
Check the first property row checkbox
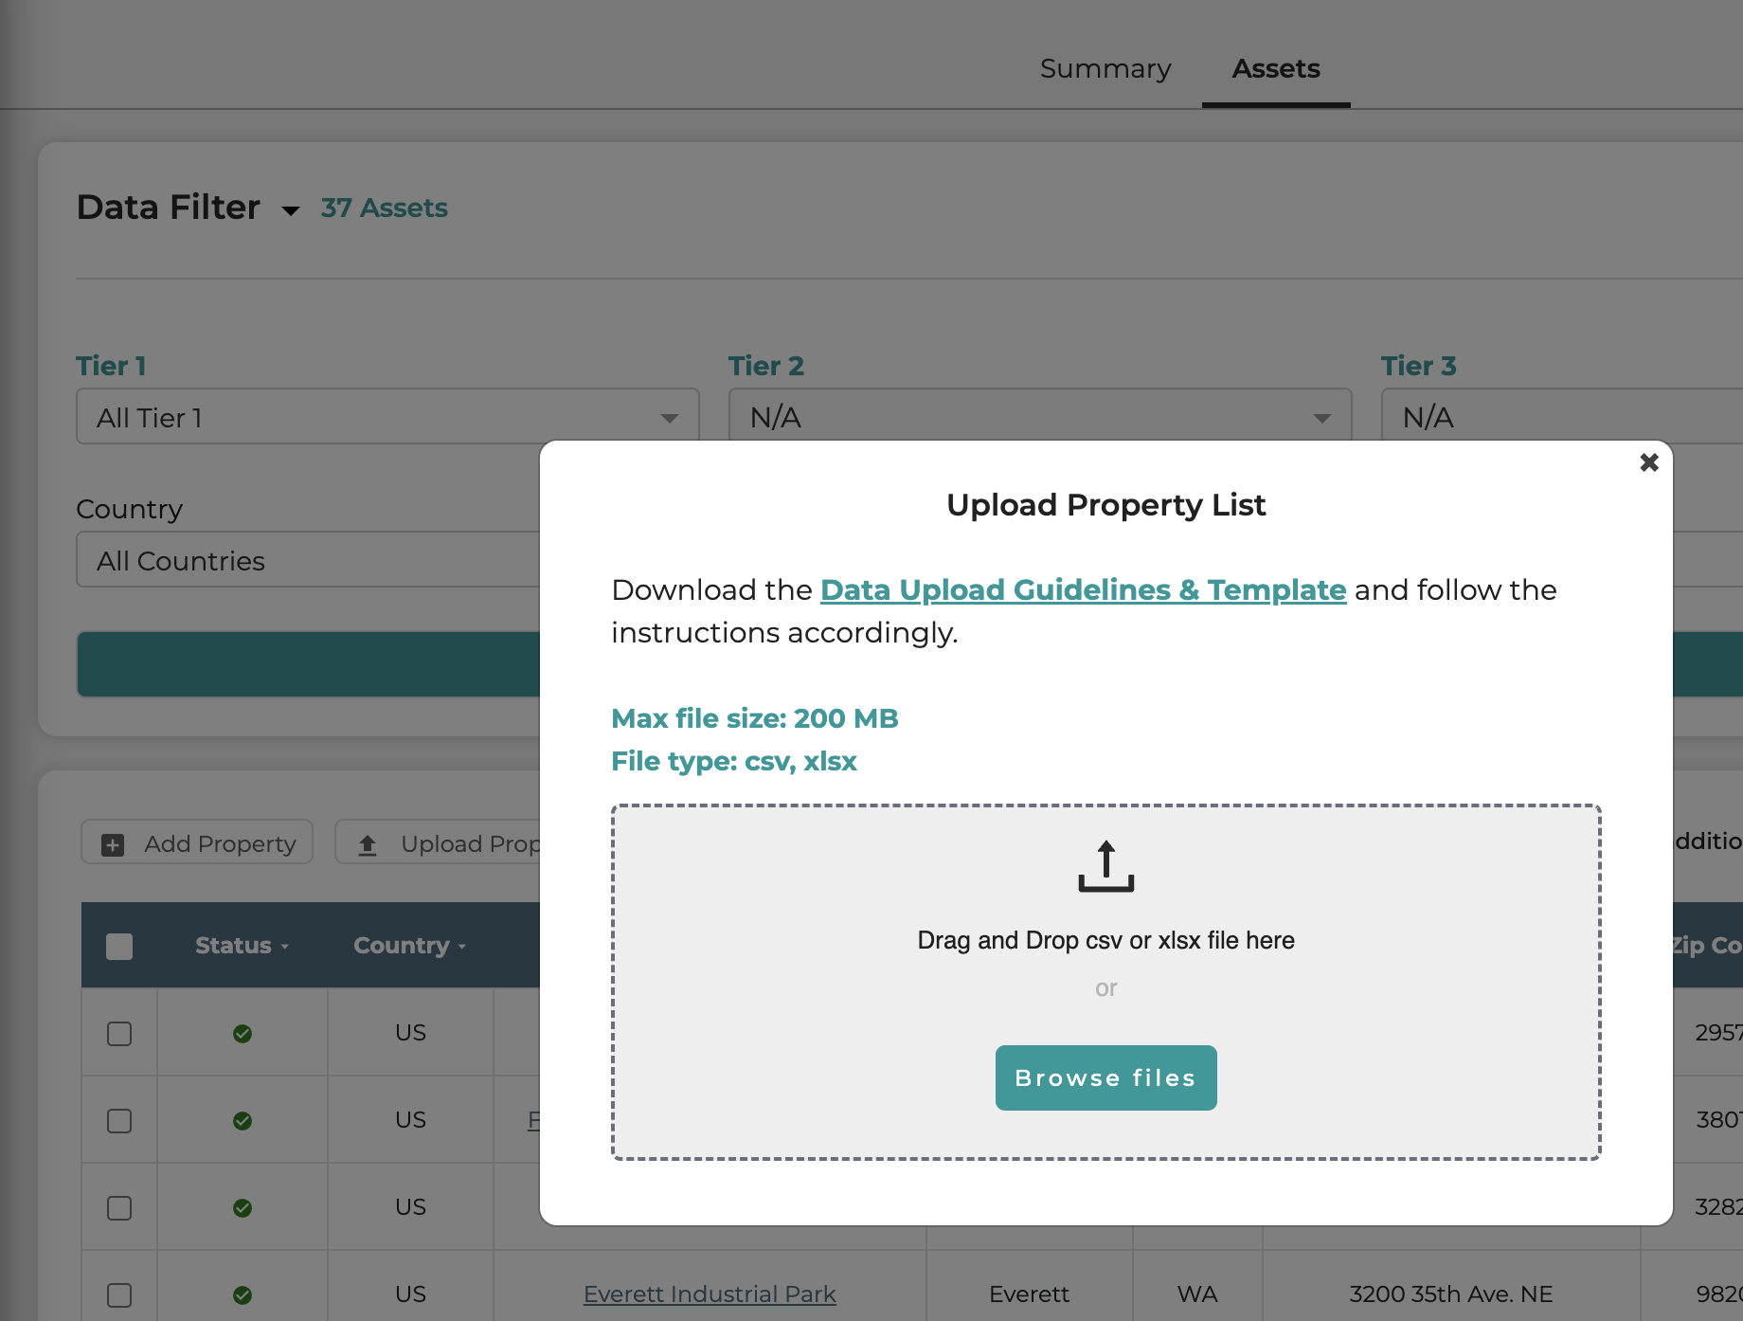click(119, 1033)
